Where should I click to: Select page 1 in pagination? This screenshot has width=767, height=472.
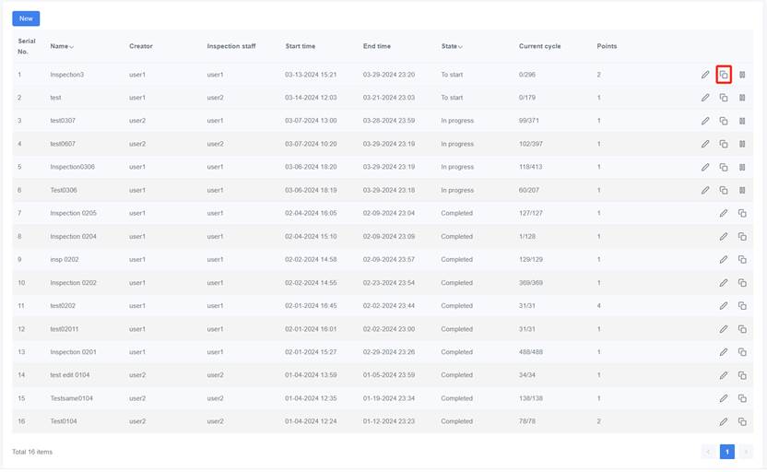(726, 452)
